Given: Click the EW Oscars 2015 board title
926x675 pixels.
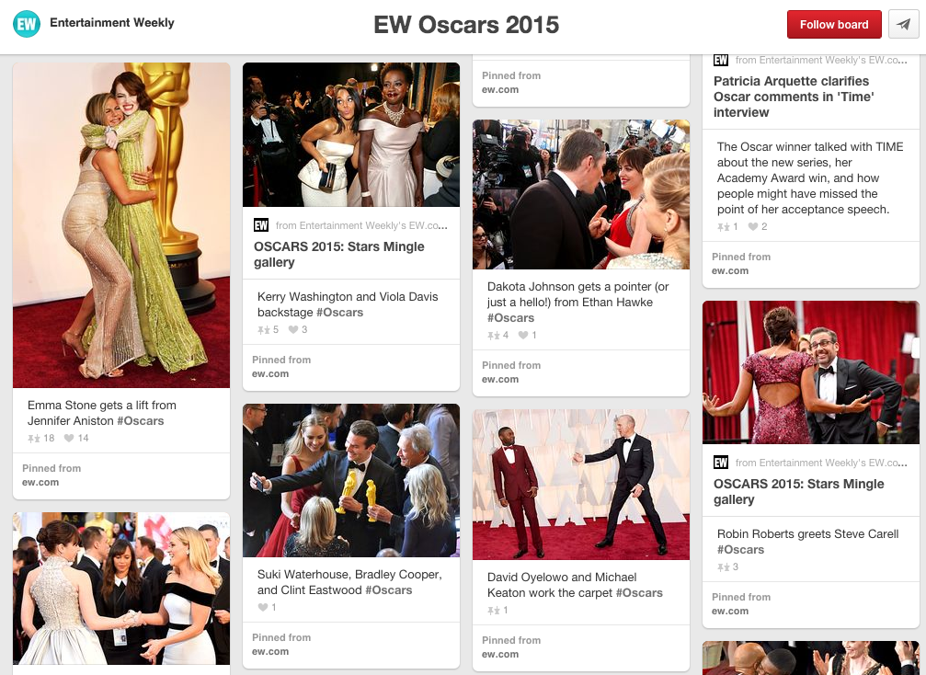Looking at the screenshot, I should coord(466,25).
